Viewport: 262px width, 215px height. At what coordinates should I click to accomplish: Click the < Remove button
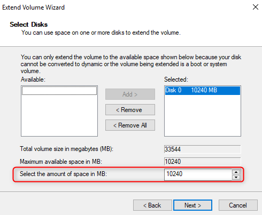pyautogui.click(x=130, y=110)
